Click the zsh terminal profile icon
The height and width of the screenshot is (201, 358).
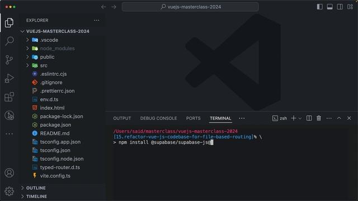click(275, 118)
